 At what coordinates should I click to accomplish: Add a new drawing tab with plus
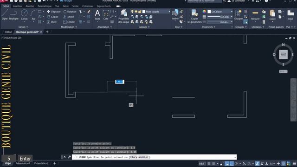47,32
